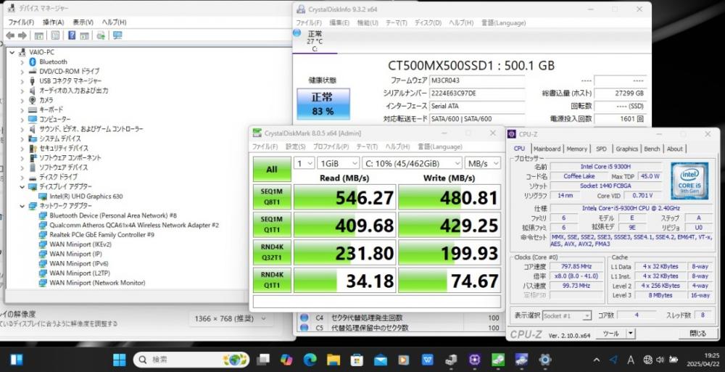Click the 正常 83% health status button
Viewport: 725px width, 372px height.
323,104
